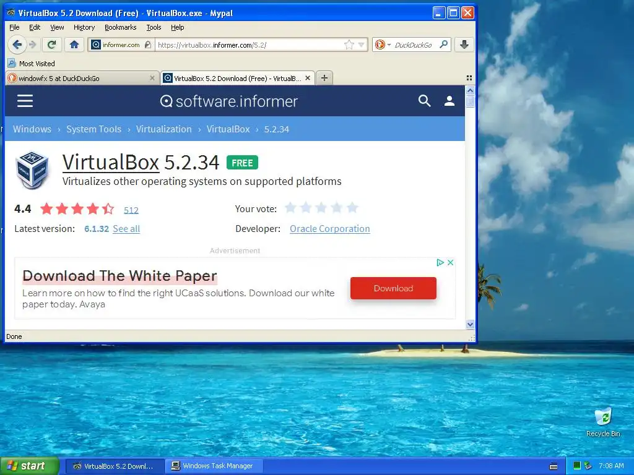This screenshot has width=634, height=475.
Task: Open the Tools menu
Action: (154, 27)
